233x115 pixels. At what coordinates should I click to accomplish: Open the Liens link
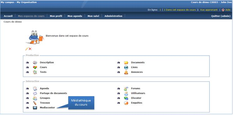[134, 67]
